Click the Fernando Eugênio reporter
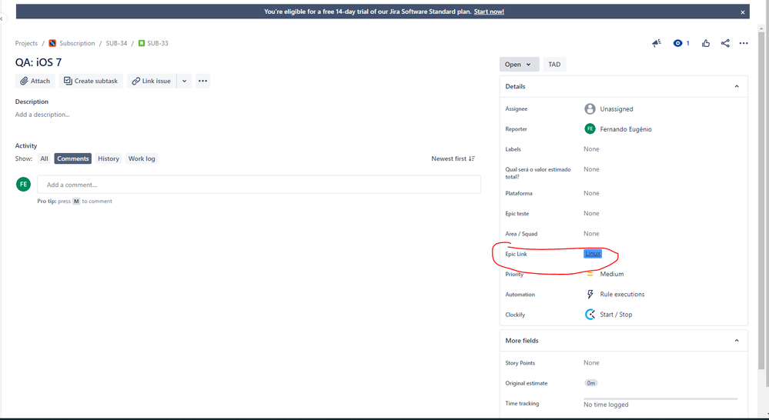 click(x=626, y=129)
